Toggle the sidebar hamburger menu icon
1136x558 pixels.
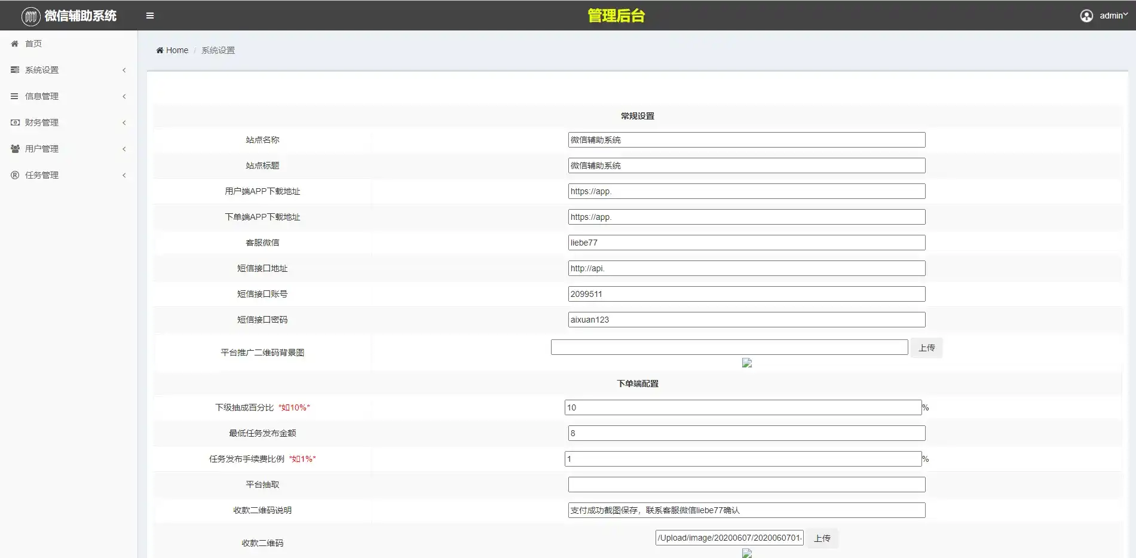150,16
